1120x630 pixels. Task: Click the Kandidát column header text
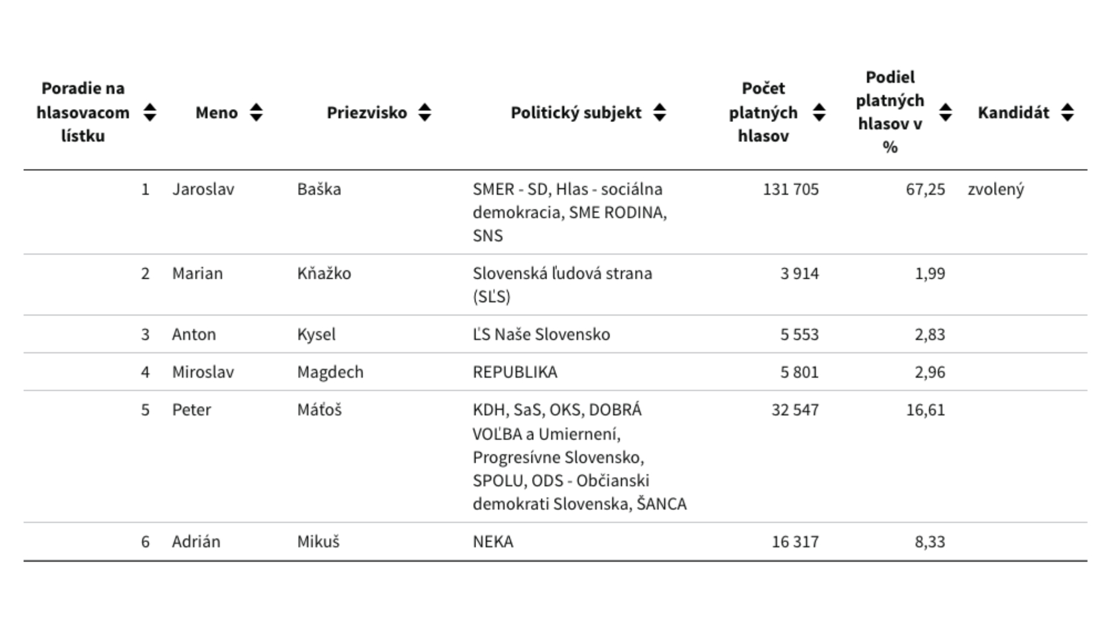[1013, 113]
